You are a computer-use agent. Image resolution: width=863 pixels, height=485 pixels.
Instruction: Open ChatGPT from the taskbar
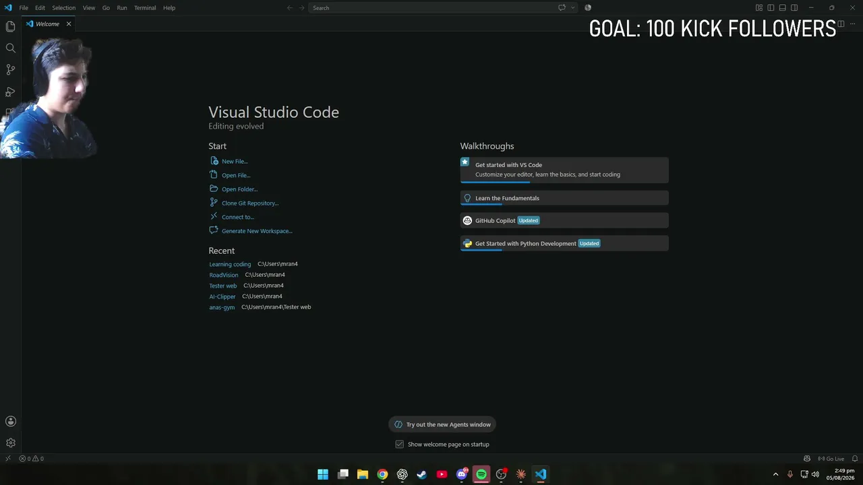pyautogui.click(x=403, y=474)
